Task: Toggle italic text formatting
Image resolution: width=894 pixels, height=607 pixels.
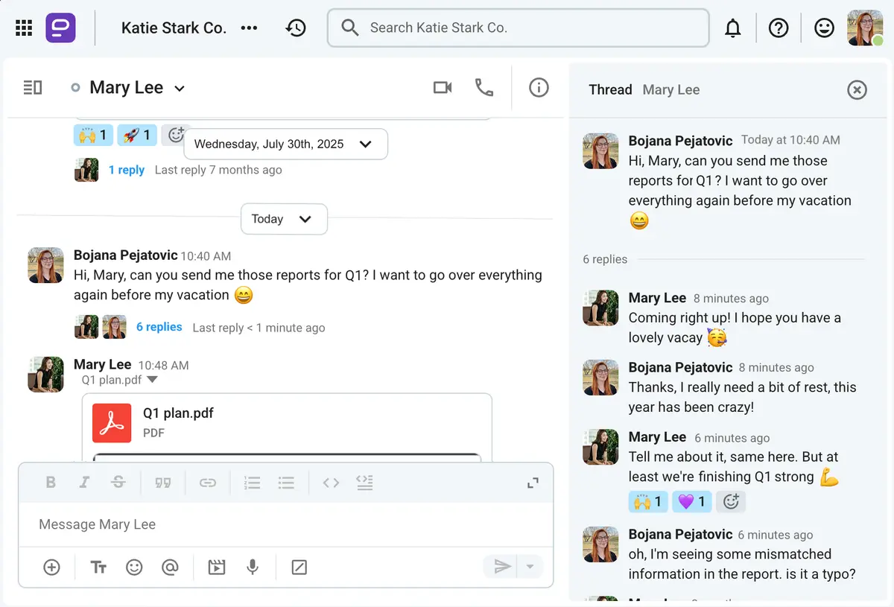Action: (x=84, y=483)
